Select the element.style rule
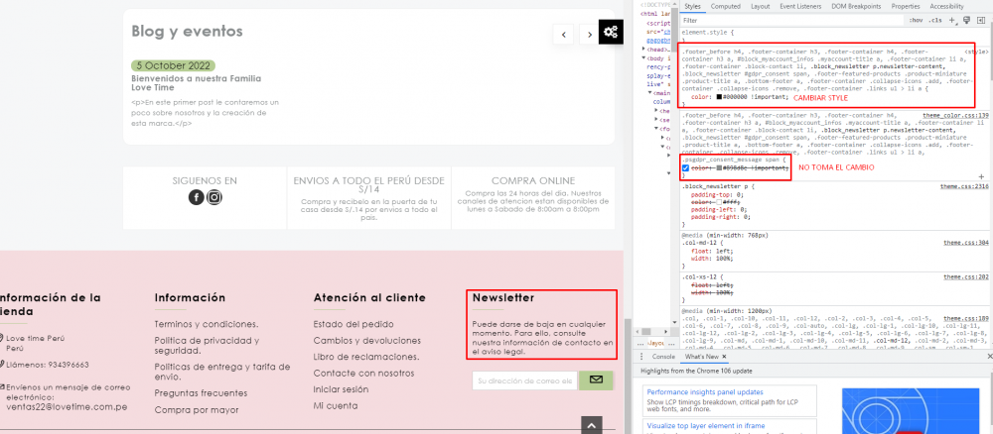Screen dimensions: 993x434 [x=707, y=32]
